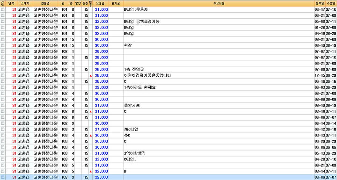Viewport: 337px width, 180px height.
Task: Click the red triangle in the row registered 03-10
Action: [90, 112]
